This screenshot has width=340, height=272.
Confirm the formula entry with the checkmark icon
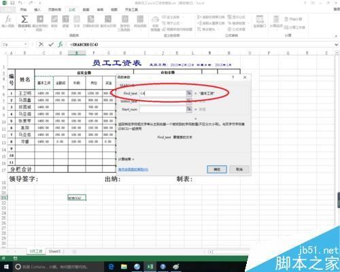click(x=51, y=44)
